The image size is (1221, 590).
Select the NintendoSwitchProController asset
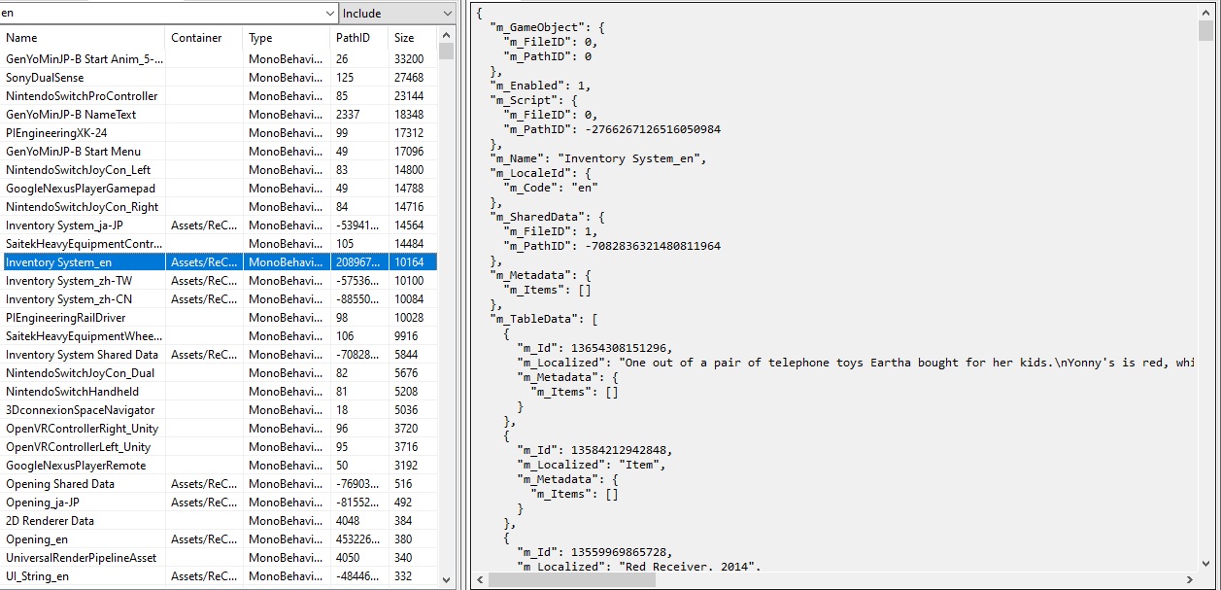pos(82,96)
